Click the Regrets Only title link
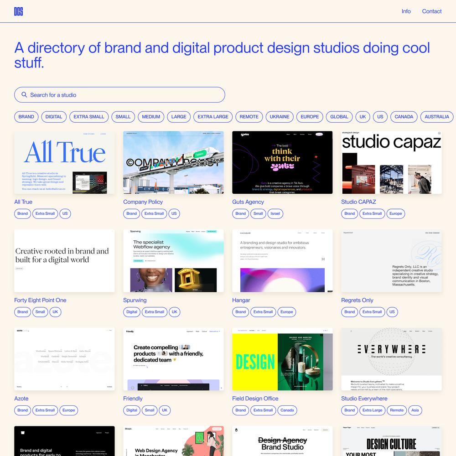Image resolution: width=456 pixels, height=456 pixels. click(357, 300)
